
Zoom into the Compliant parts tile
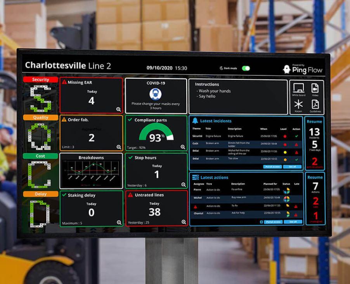(183, 147)
